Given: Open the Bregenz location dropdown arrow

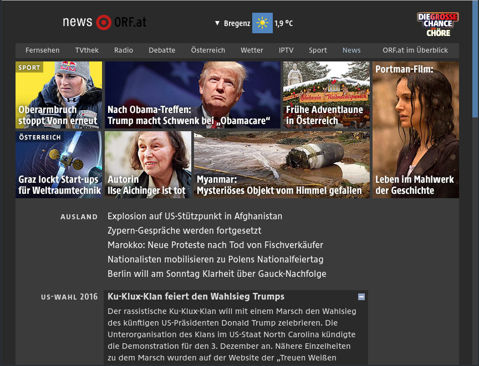Looking at the screenshot, I should tap(216, 23).
